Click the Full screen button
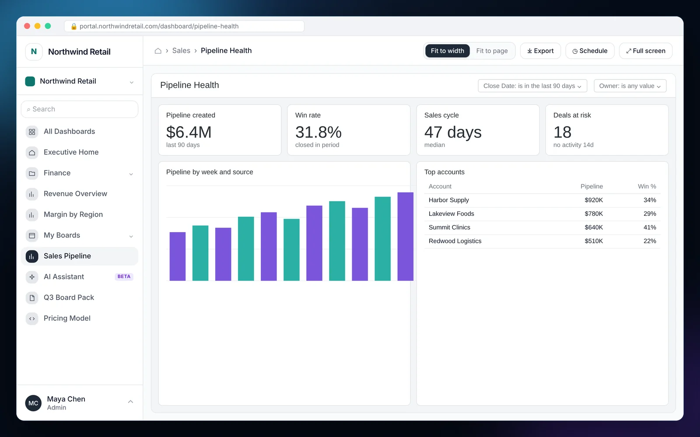This screenshot has width=700, height=437. click(646, 51)
